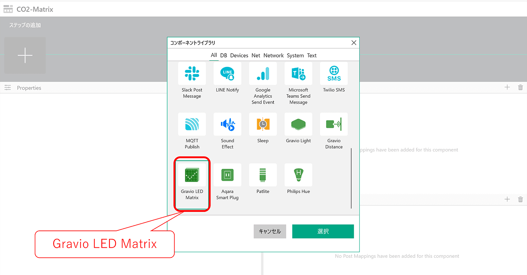Switch to the Text tab
This screenshot has height=275, width=527.
312,55
